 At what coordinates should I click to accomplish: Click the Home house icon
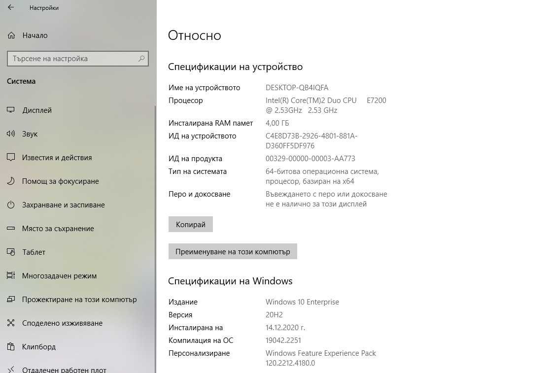[11, 35]
